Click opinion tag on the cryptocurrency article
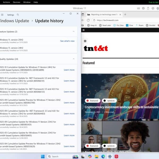 coord(109,101)
